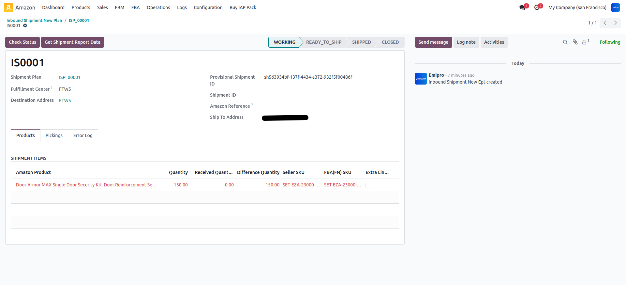Go to next record arrow

click(615, 23)
